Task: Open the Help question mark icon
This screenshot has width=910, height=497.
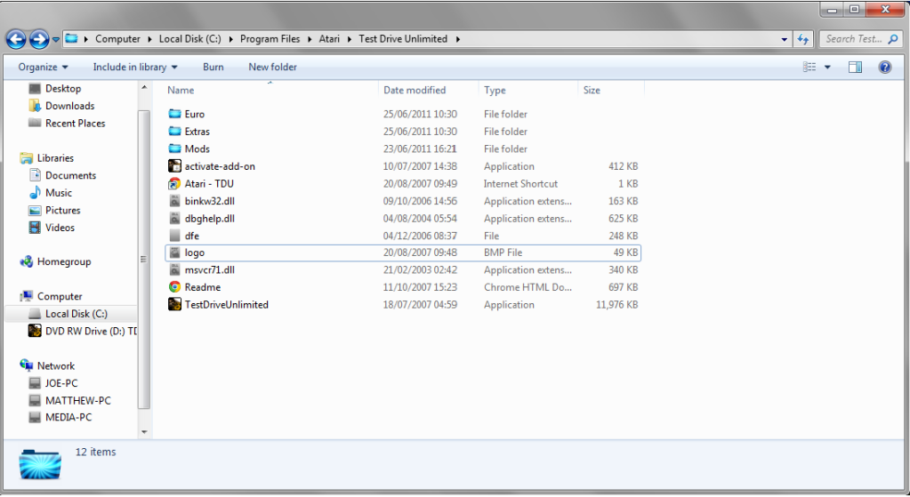Action: (x=884, y=67)
